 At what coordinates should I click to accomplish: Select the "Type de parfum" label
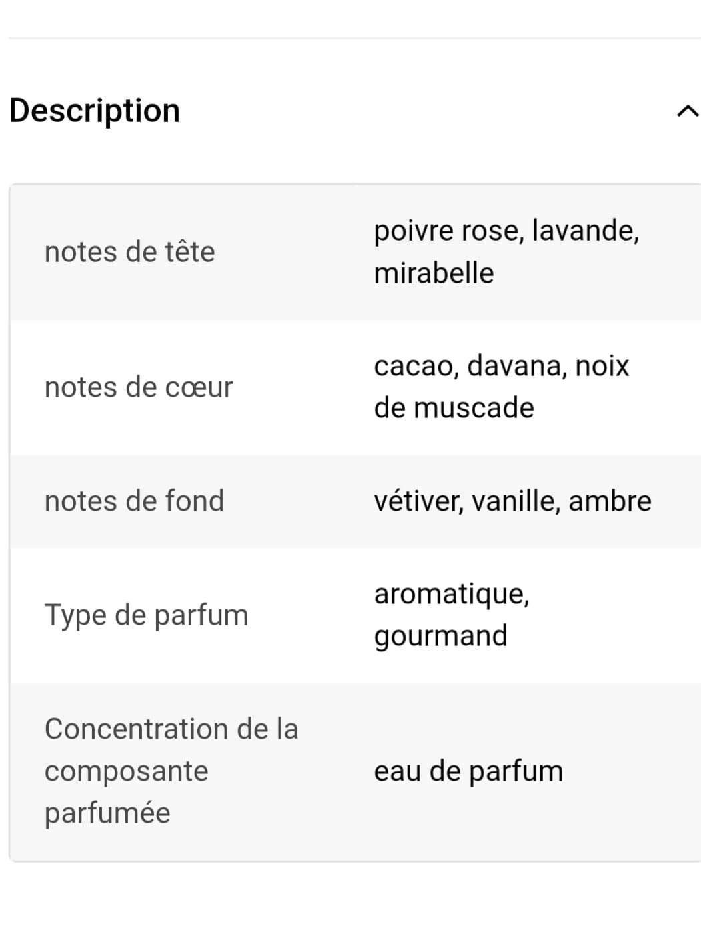146,615
